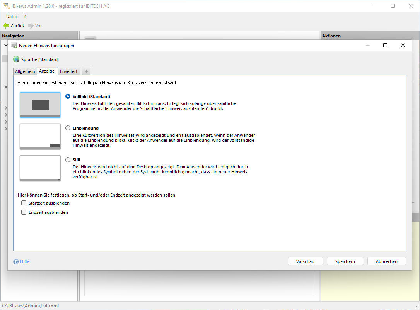Viewport: 420px width, 310px height.
Task: Choose the Still display radio option
Action: click(68, 160)
